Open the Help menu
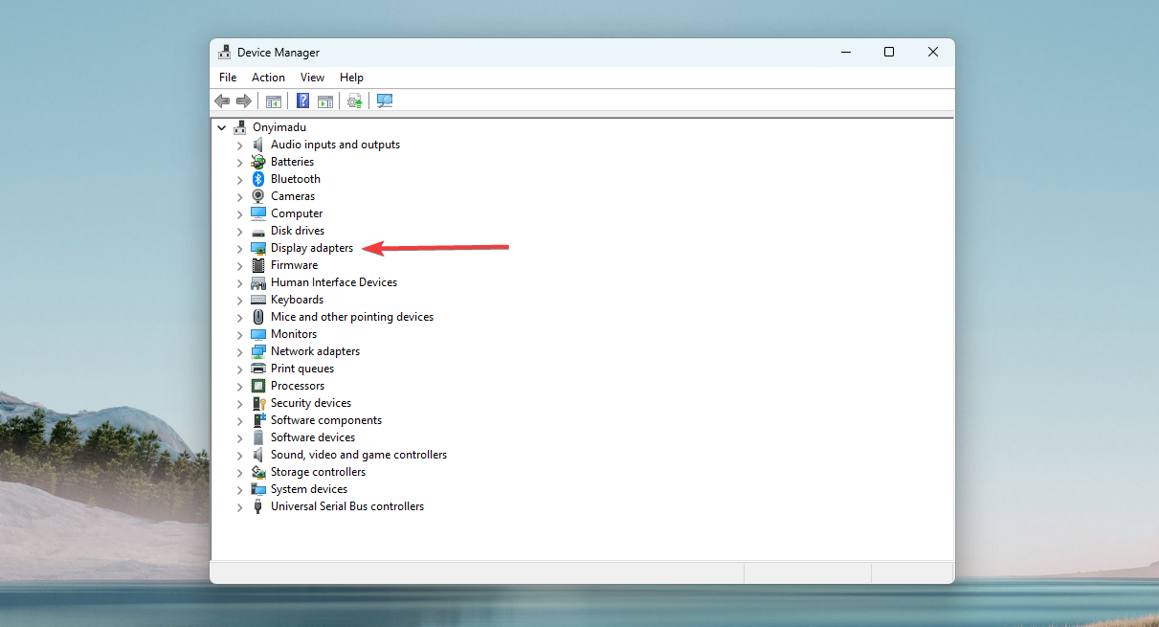1159x627 pixels. [351, 78]
